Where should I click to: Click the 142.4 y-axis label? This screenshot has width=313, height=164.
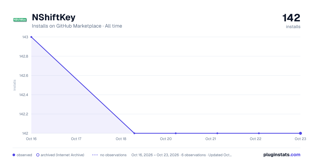click(x=24, y=95)
